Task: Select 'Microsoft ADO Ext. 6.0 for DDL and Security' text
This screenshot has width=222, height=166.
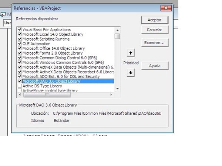Action: pyautogui.click(x=61, y=76)
